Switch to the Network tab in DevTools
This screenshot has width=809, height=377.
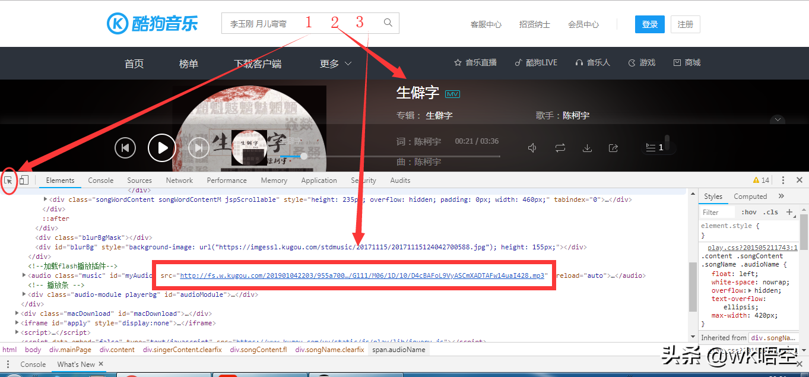pyautogui.click(x=179, y=180)
